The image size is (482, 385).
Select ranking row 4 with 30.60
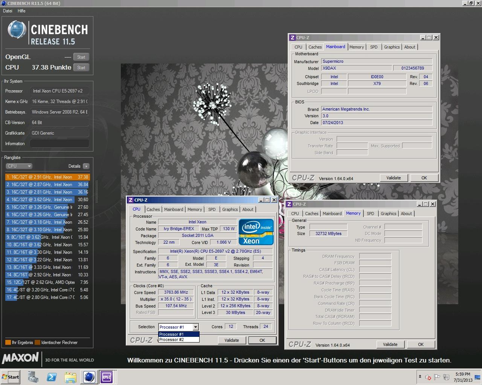pos(47,200)
